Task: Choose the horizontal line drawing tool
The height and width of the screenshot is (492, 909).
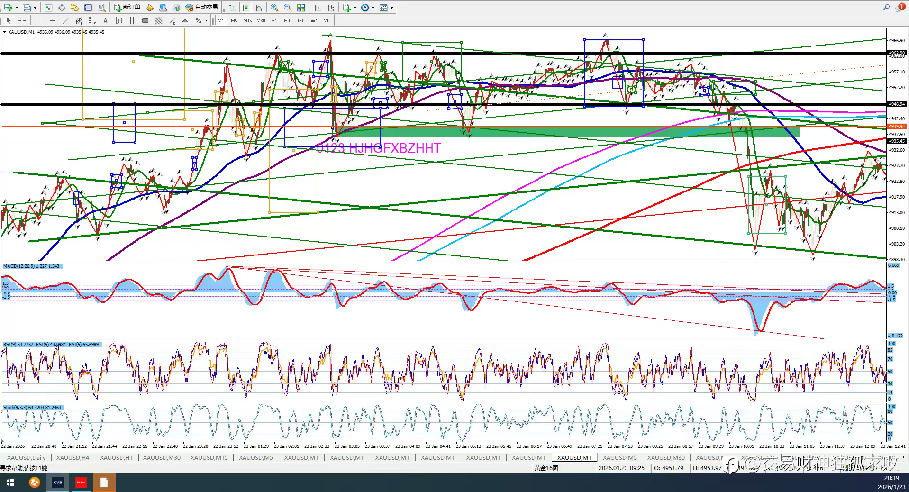Action: pyautogui.click(x=52, y=20)
